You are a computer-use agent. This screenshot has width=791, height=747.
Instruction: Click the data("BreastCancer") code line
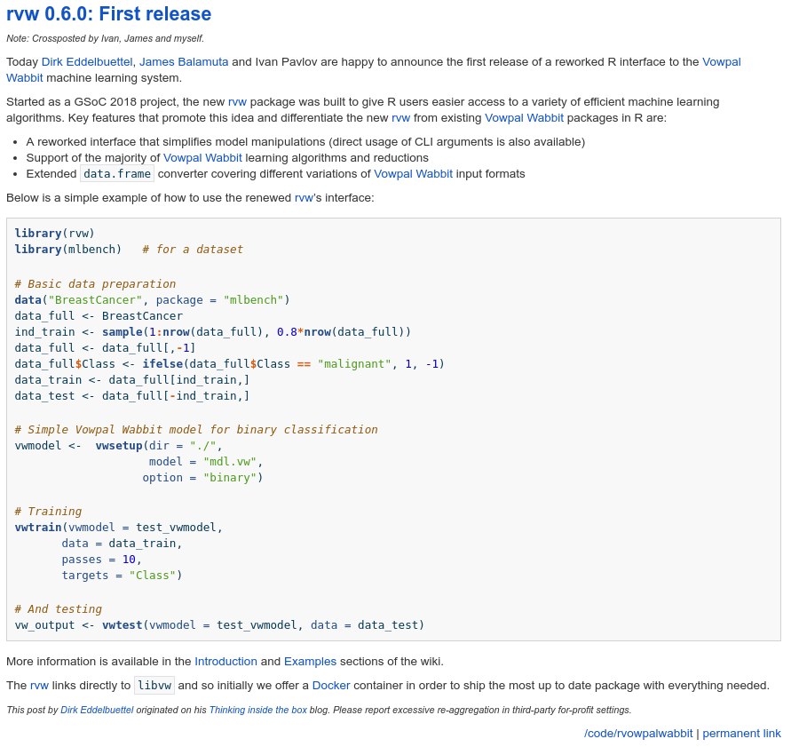click(153, 300)
